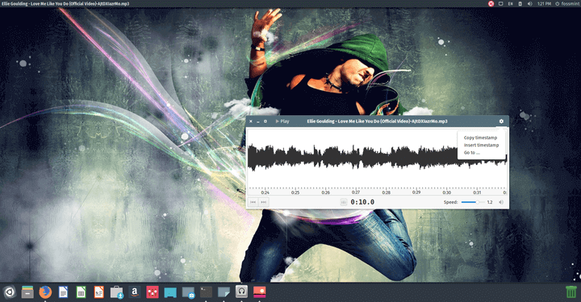Click the Play button in the header
Image resolution: width=581 pixels, height=302 pixels.
tap(282, 122)
